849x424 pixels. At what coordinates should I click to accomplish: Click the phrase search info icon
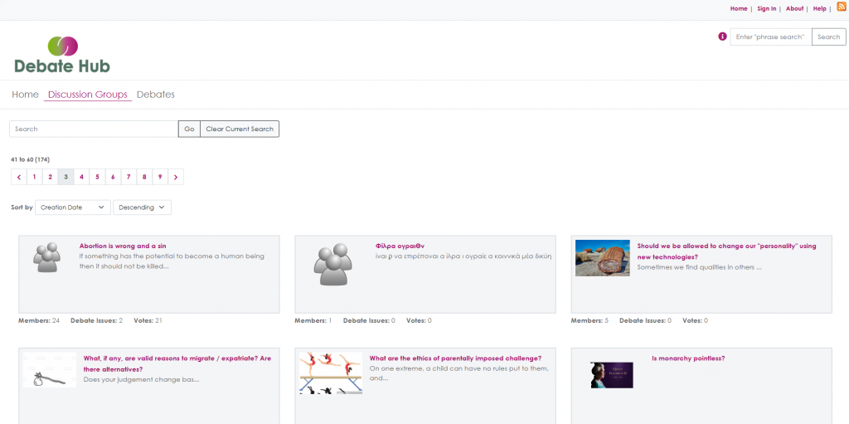[x=722, y=37]
